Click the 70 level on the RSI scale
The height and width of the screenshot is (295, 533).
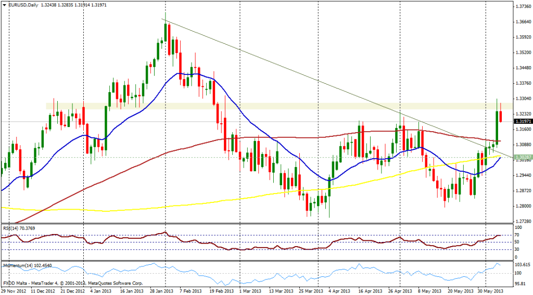tap(517, 236)
